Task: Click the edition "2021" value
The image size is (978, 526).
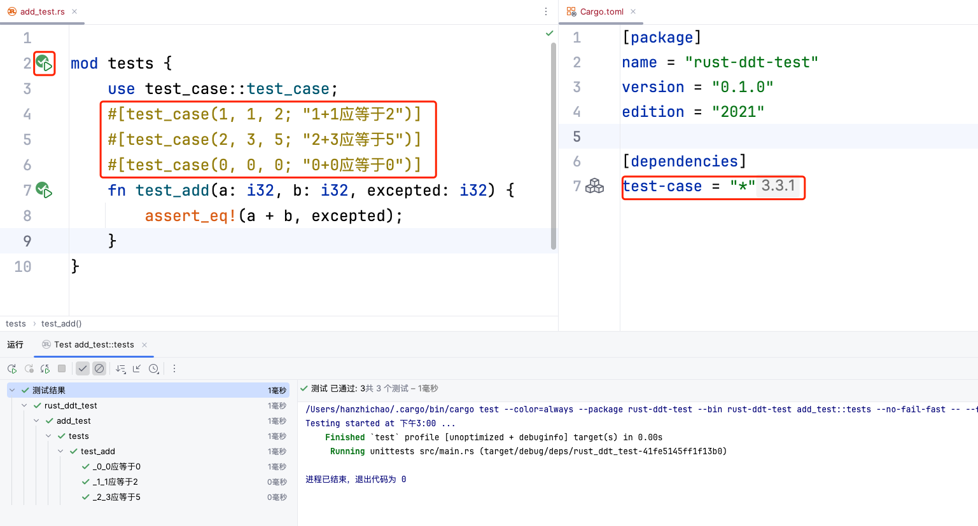Action: point(738,112)
